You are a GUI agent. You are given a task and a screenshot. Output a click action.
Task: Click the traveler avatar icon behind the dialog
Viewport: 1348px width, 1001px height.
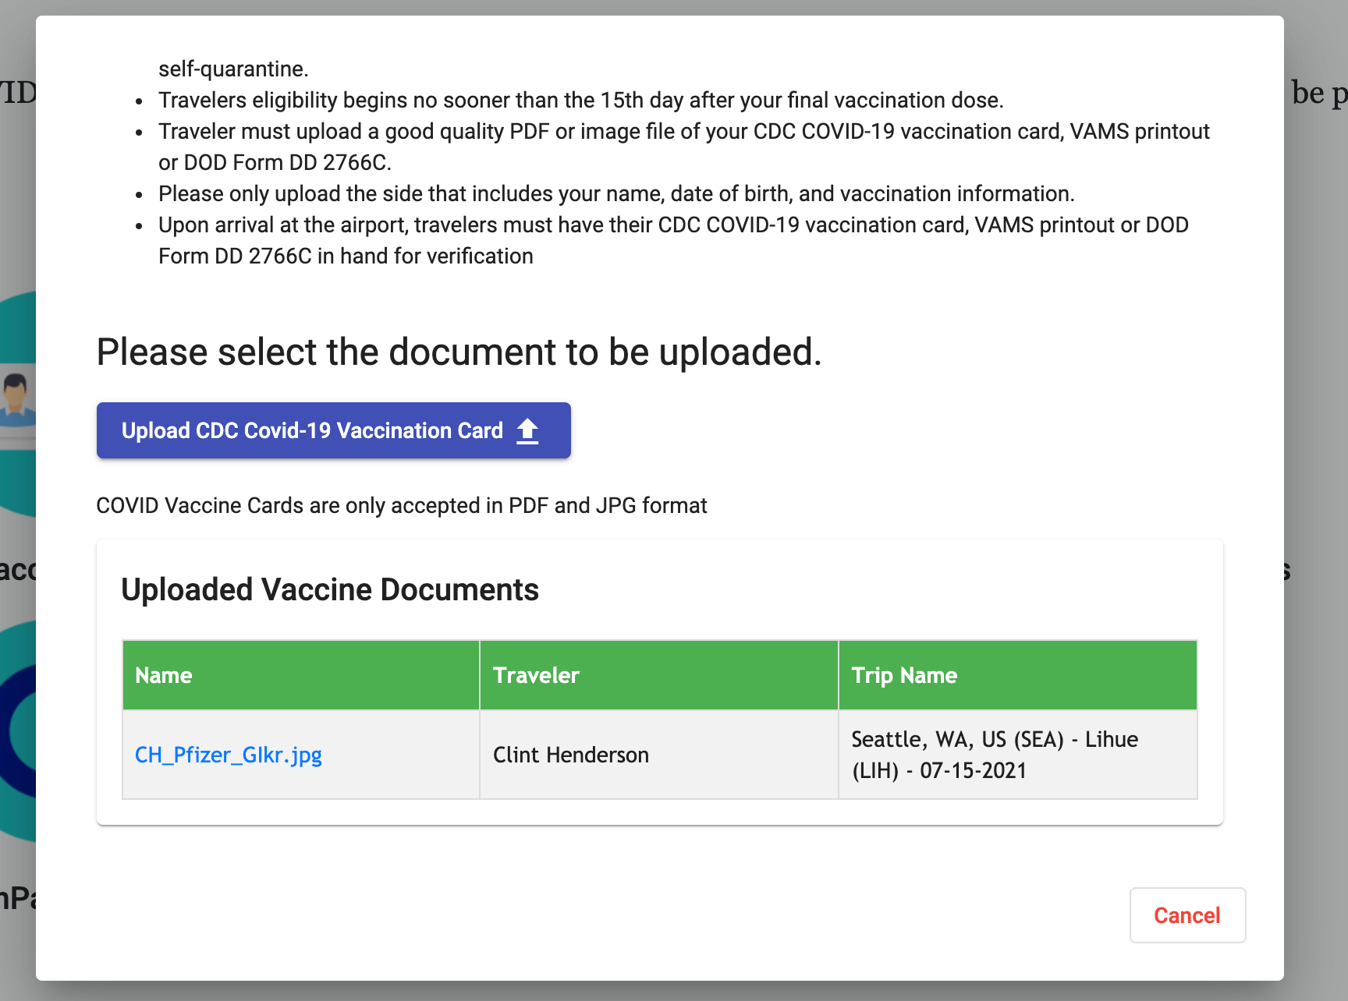click(16, 398)
